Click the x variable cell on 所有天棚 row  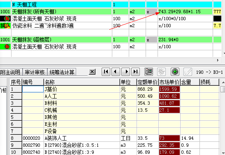[x=152, y=12]
